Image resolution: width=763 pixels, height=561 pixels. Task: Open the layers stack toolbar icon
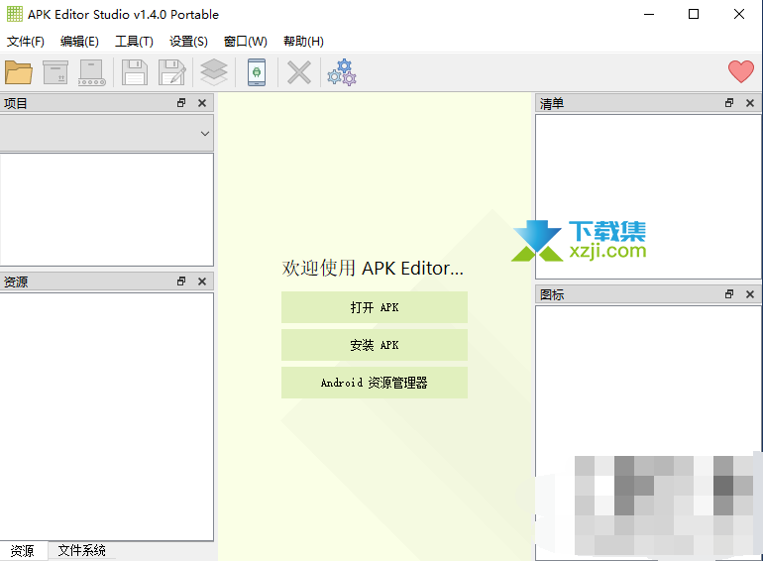(214, 72)
